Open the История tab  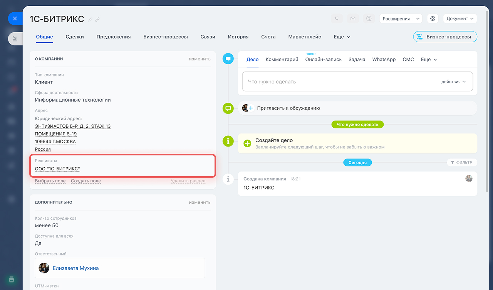tap(238, 37)
